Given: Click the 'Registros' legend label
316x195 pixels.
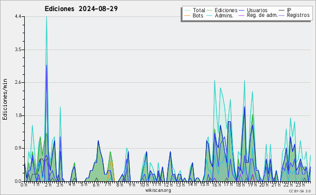Looking at the screenshot, I should click(298, 15).
